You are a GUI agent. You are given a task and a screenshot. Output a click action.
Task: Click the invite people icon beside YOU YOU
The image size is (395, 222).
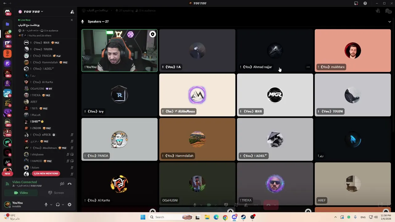(72, 12)
